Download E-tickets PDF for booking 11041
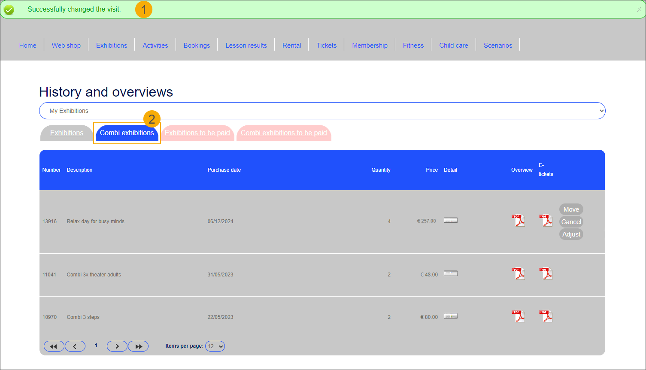The height and width of the screenshot is (370, 646). click(546, 274)
